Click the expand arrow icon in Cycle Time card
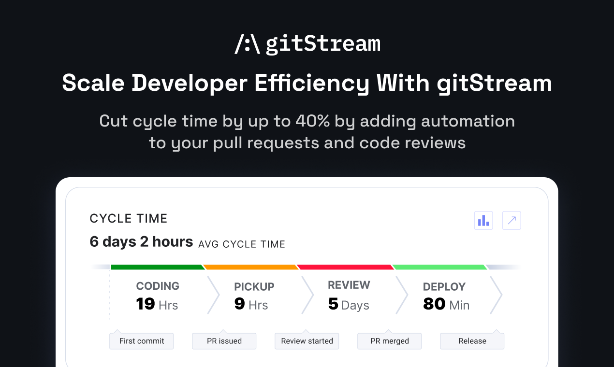The height and width of the screenshot is (367, 614). pyautogui.click(x=512, y=221)
